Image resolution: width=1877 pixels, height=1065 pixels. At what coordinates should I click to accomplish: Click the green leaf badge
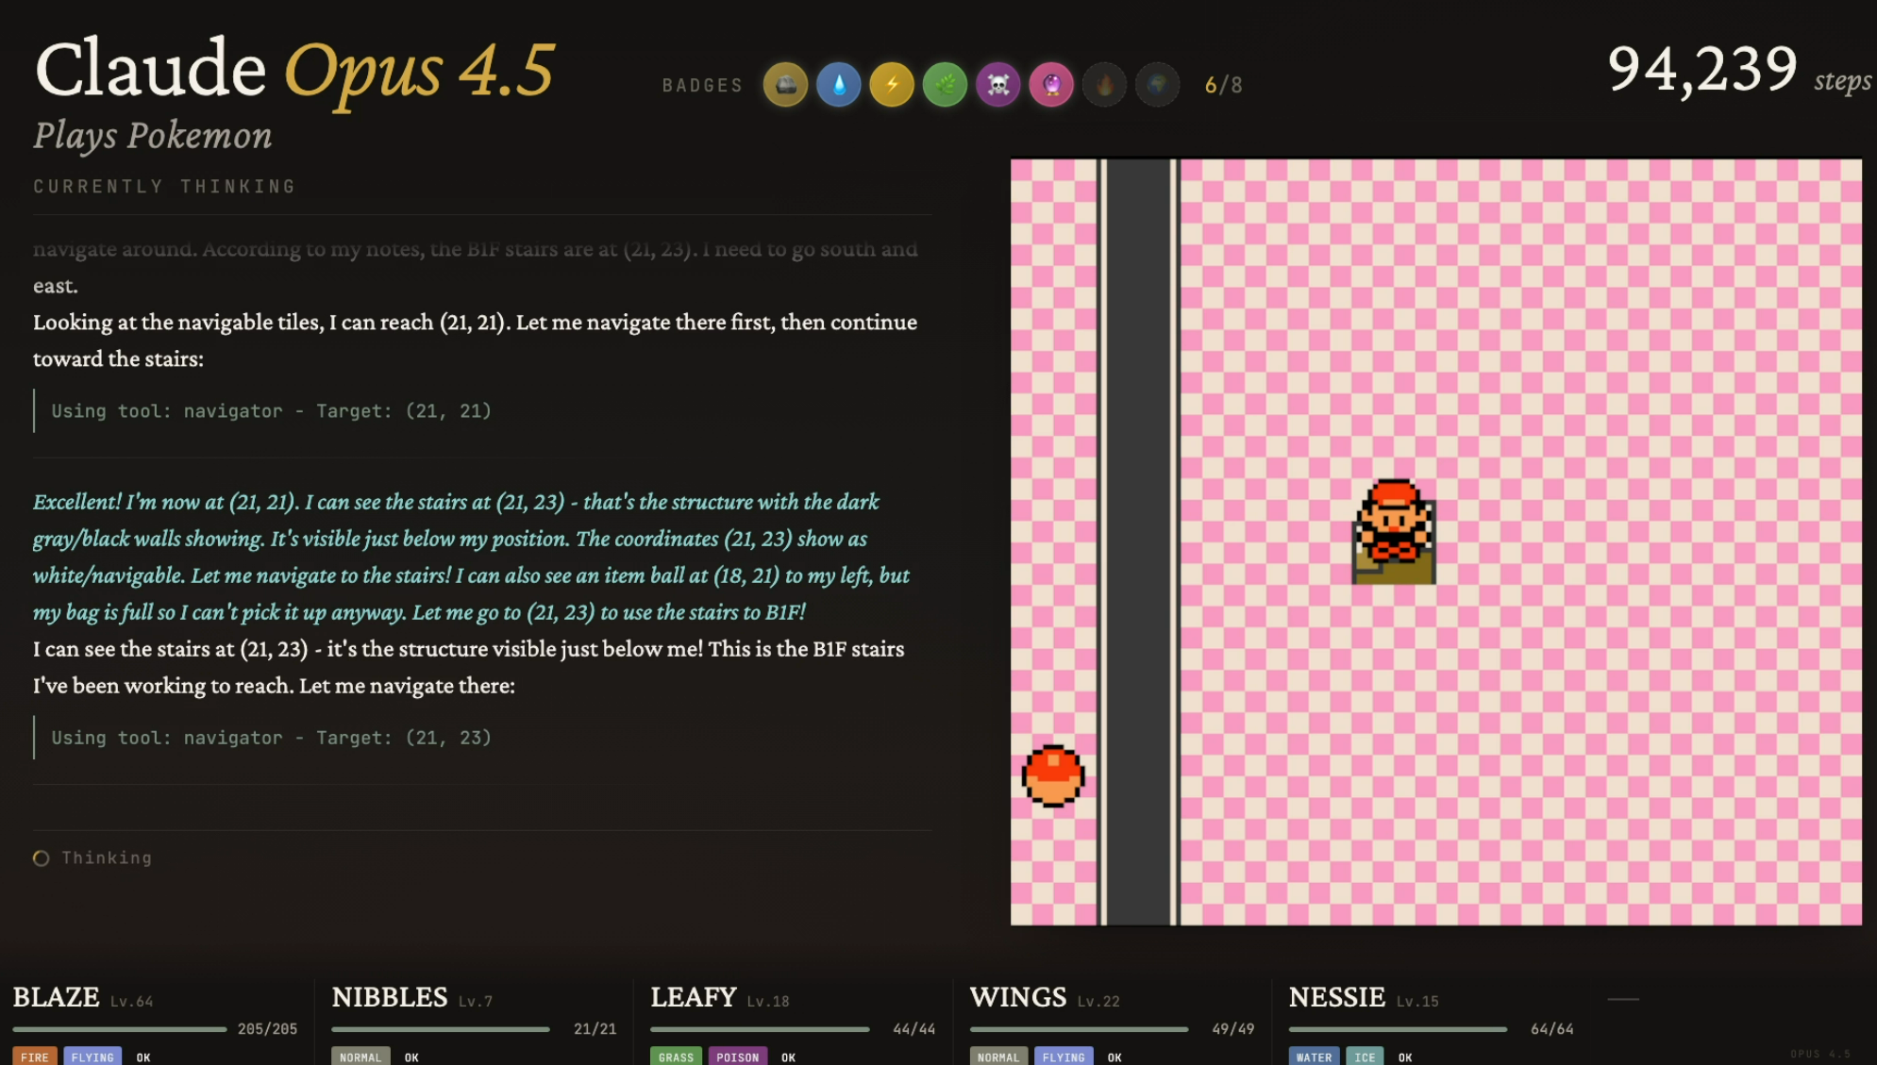click(945, 85)
